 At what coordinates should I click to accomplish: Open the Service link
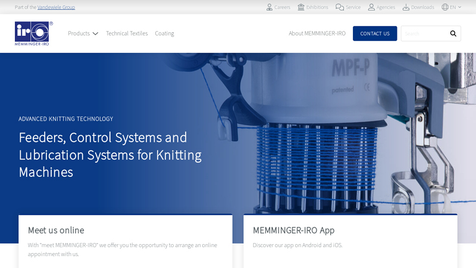coord(348,7)
